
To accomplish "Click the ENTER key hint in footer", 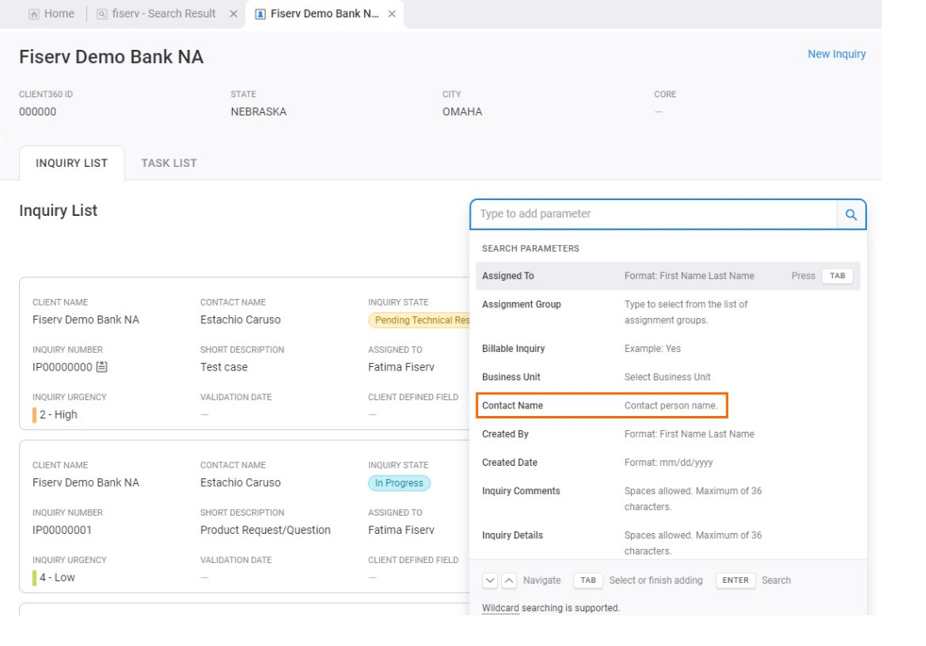I will (736, 580).
